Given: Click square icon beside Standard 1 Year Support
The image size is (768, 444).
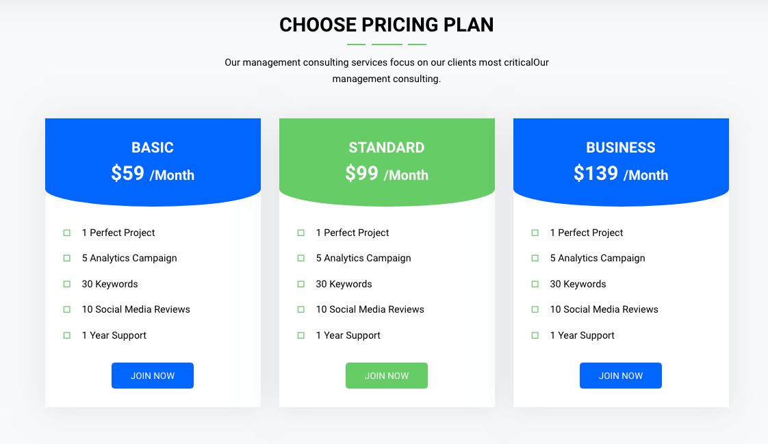Looking at the screenshot, I should 300,335.
